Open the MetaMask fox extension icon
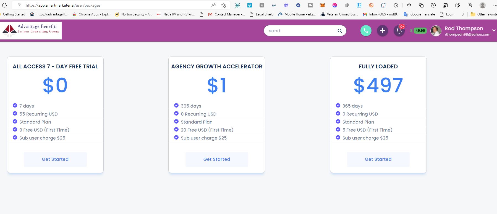The image size is (497, 214). (x=322, y=5)
